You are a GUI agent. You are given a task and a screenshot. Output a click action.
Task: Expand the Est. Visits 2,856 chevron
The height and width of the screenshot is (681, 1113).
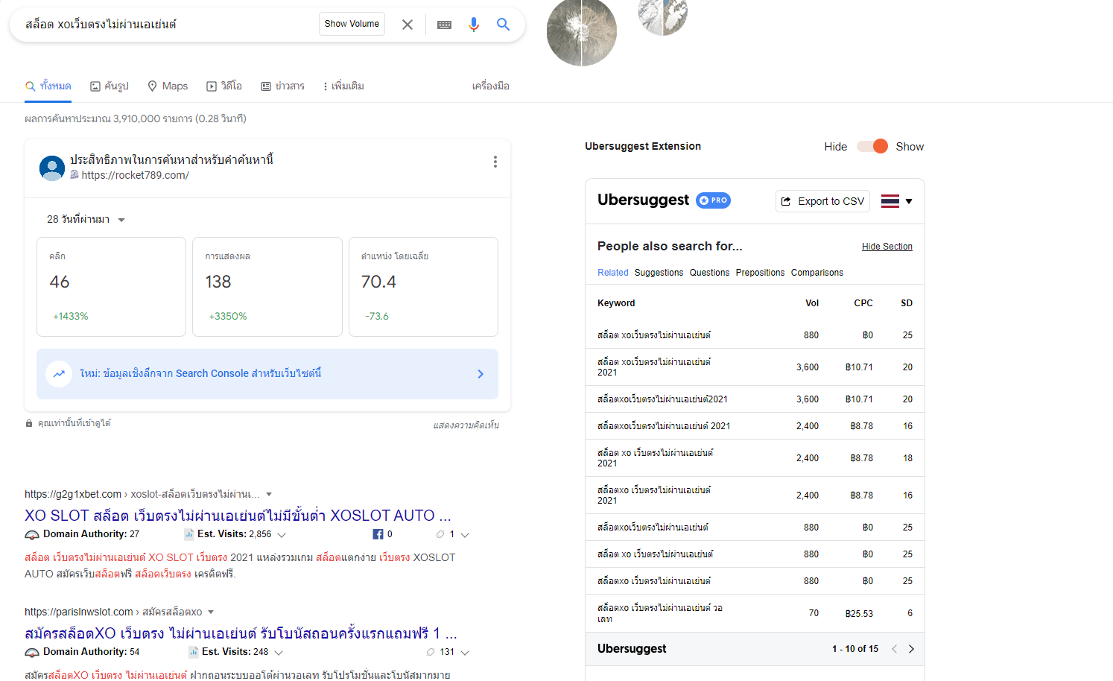tap(282, 535)
